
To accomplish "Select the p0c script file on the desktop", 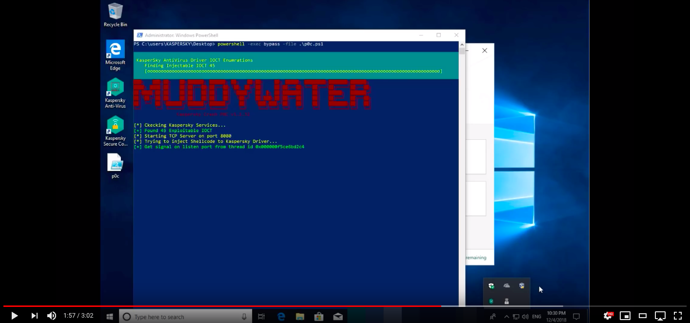I will 115,163.
